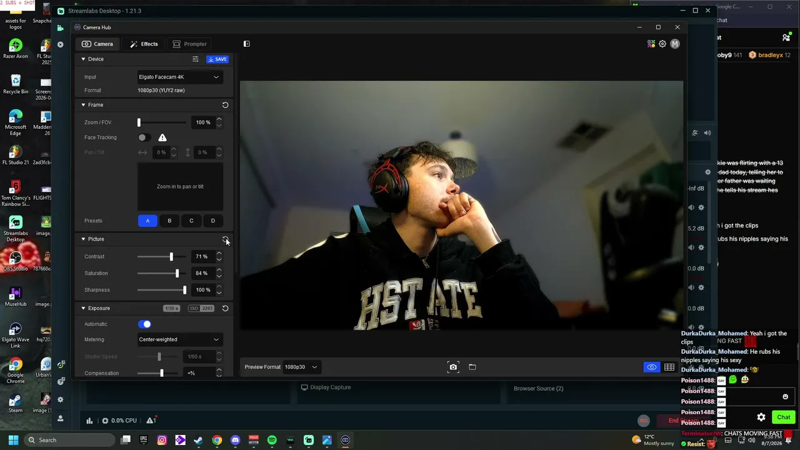The width and height of the screenshot is (800, 450).
Task: Open Discord from the taskbar
Action: click(235, 440)
